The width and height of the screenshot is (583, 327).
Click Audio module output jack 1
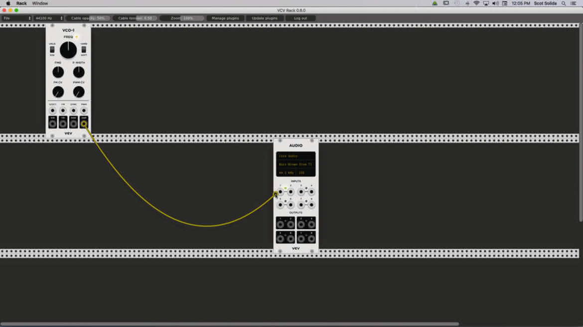click(x=281, y=224)
